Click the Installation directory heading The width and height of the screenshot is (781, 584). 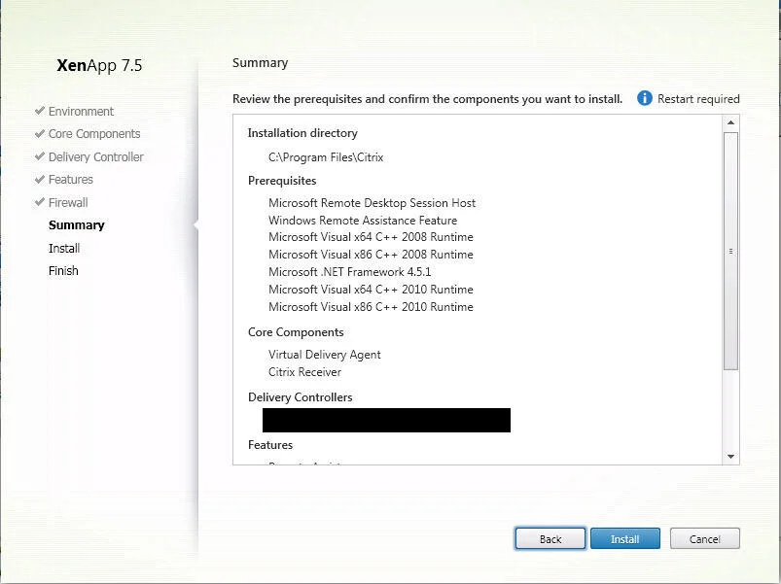point(302,133)
